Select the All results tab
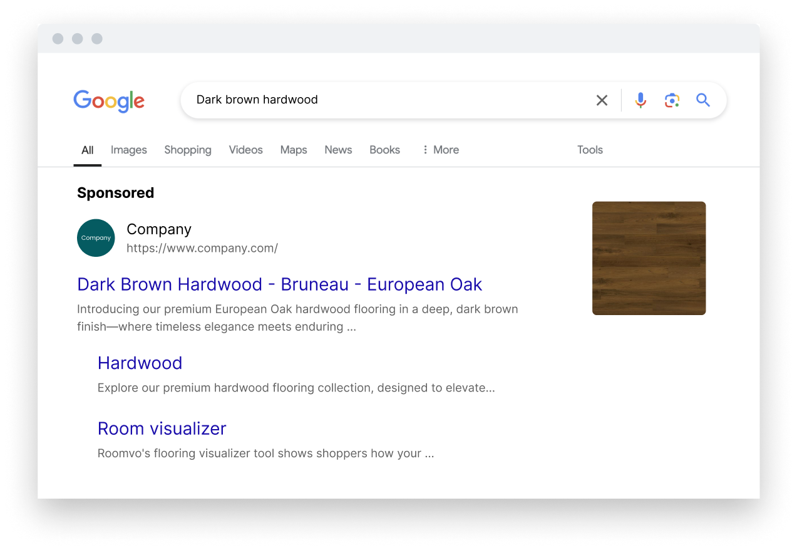This screenshot has height=550, width=797. point(87,150)
